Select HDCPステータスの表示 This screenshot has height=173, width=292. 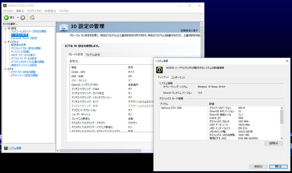pos(23,55)
